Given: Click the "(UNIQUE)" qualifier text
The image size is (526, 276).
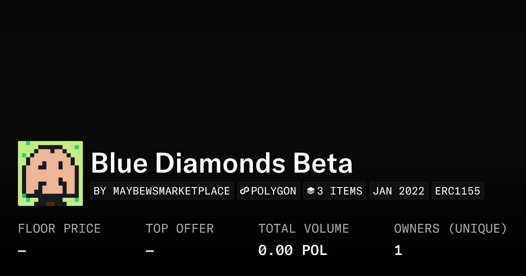Looking at the screenshot, I should (x=477, y=229).
